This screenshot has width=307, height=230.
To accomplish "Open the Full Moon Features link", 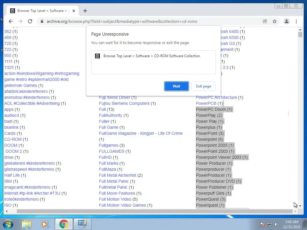I will (x=117, y=193).
